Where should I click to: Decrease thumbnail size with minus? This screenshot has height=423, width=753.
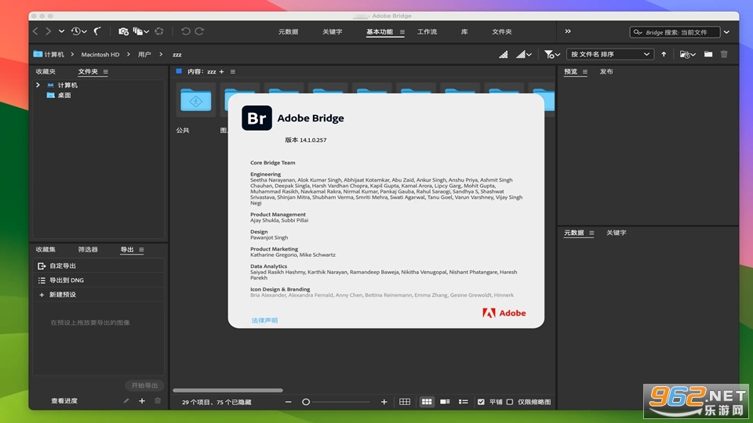(288, 402)
